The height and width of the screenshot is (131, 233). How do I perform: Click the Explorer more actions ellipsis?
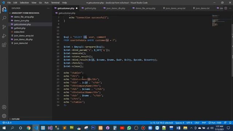pos(48,8)
